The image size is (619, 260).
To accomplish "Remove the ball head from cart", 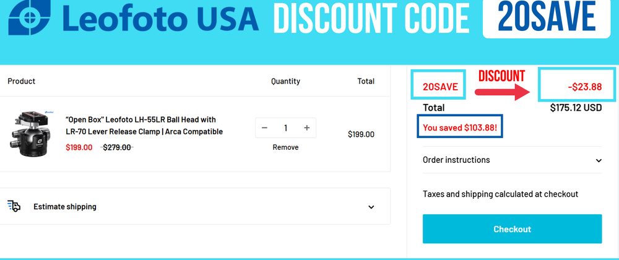I will 285,147.
